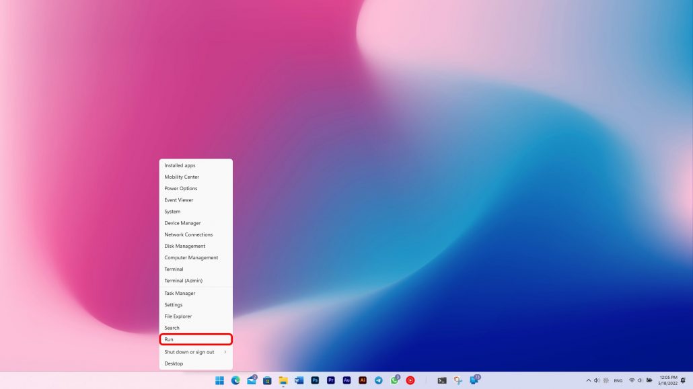
Task: Click the Windows Start button
Action: click(x=219, y=380)
